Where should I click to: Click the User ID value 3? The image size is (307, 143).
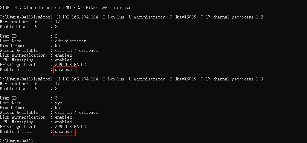tap(56, 98)
